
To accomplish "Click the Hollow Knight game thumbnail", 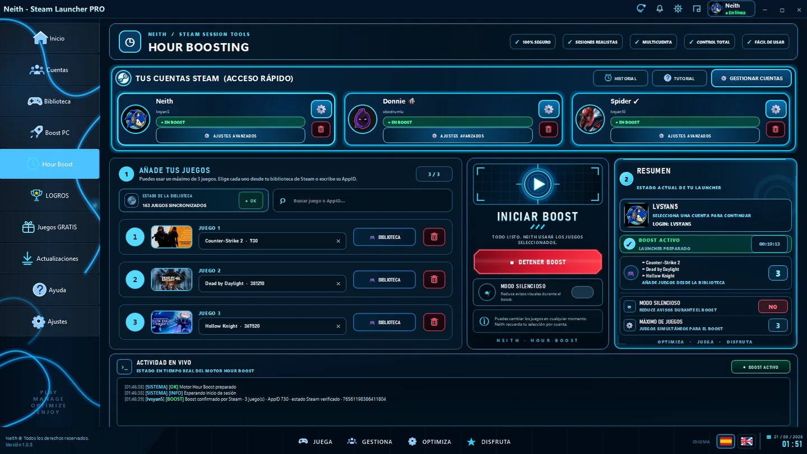I will (171, 322).
